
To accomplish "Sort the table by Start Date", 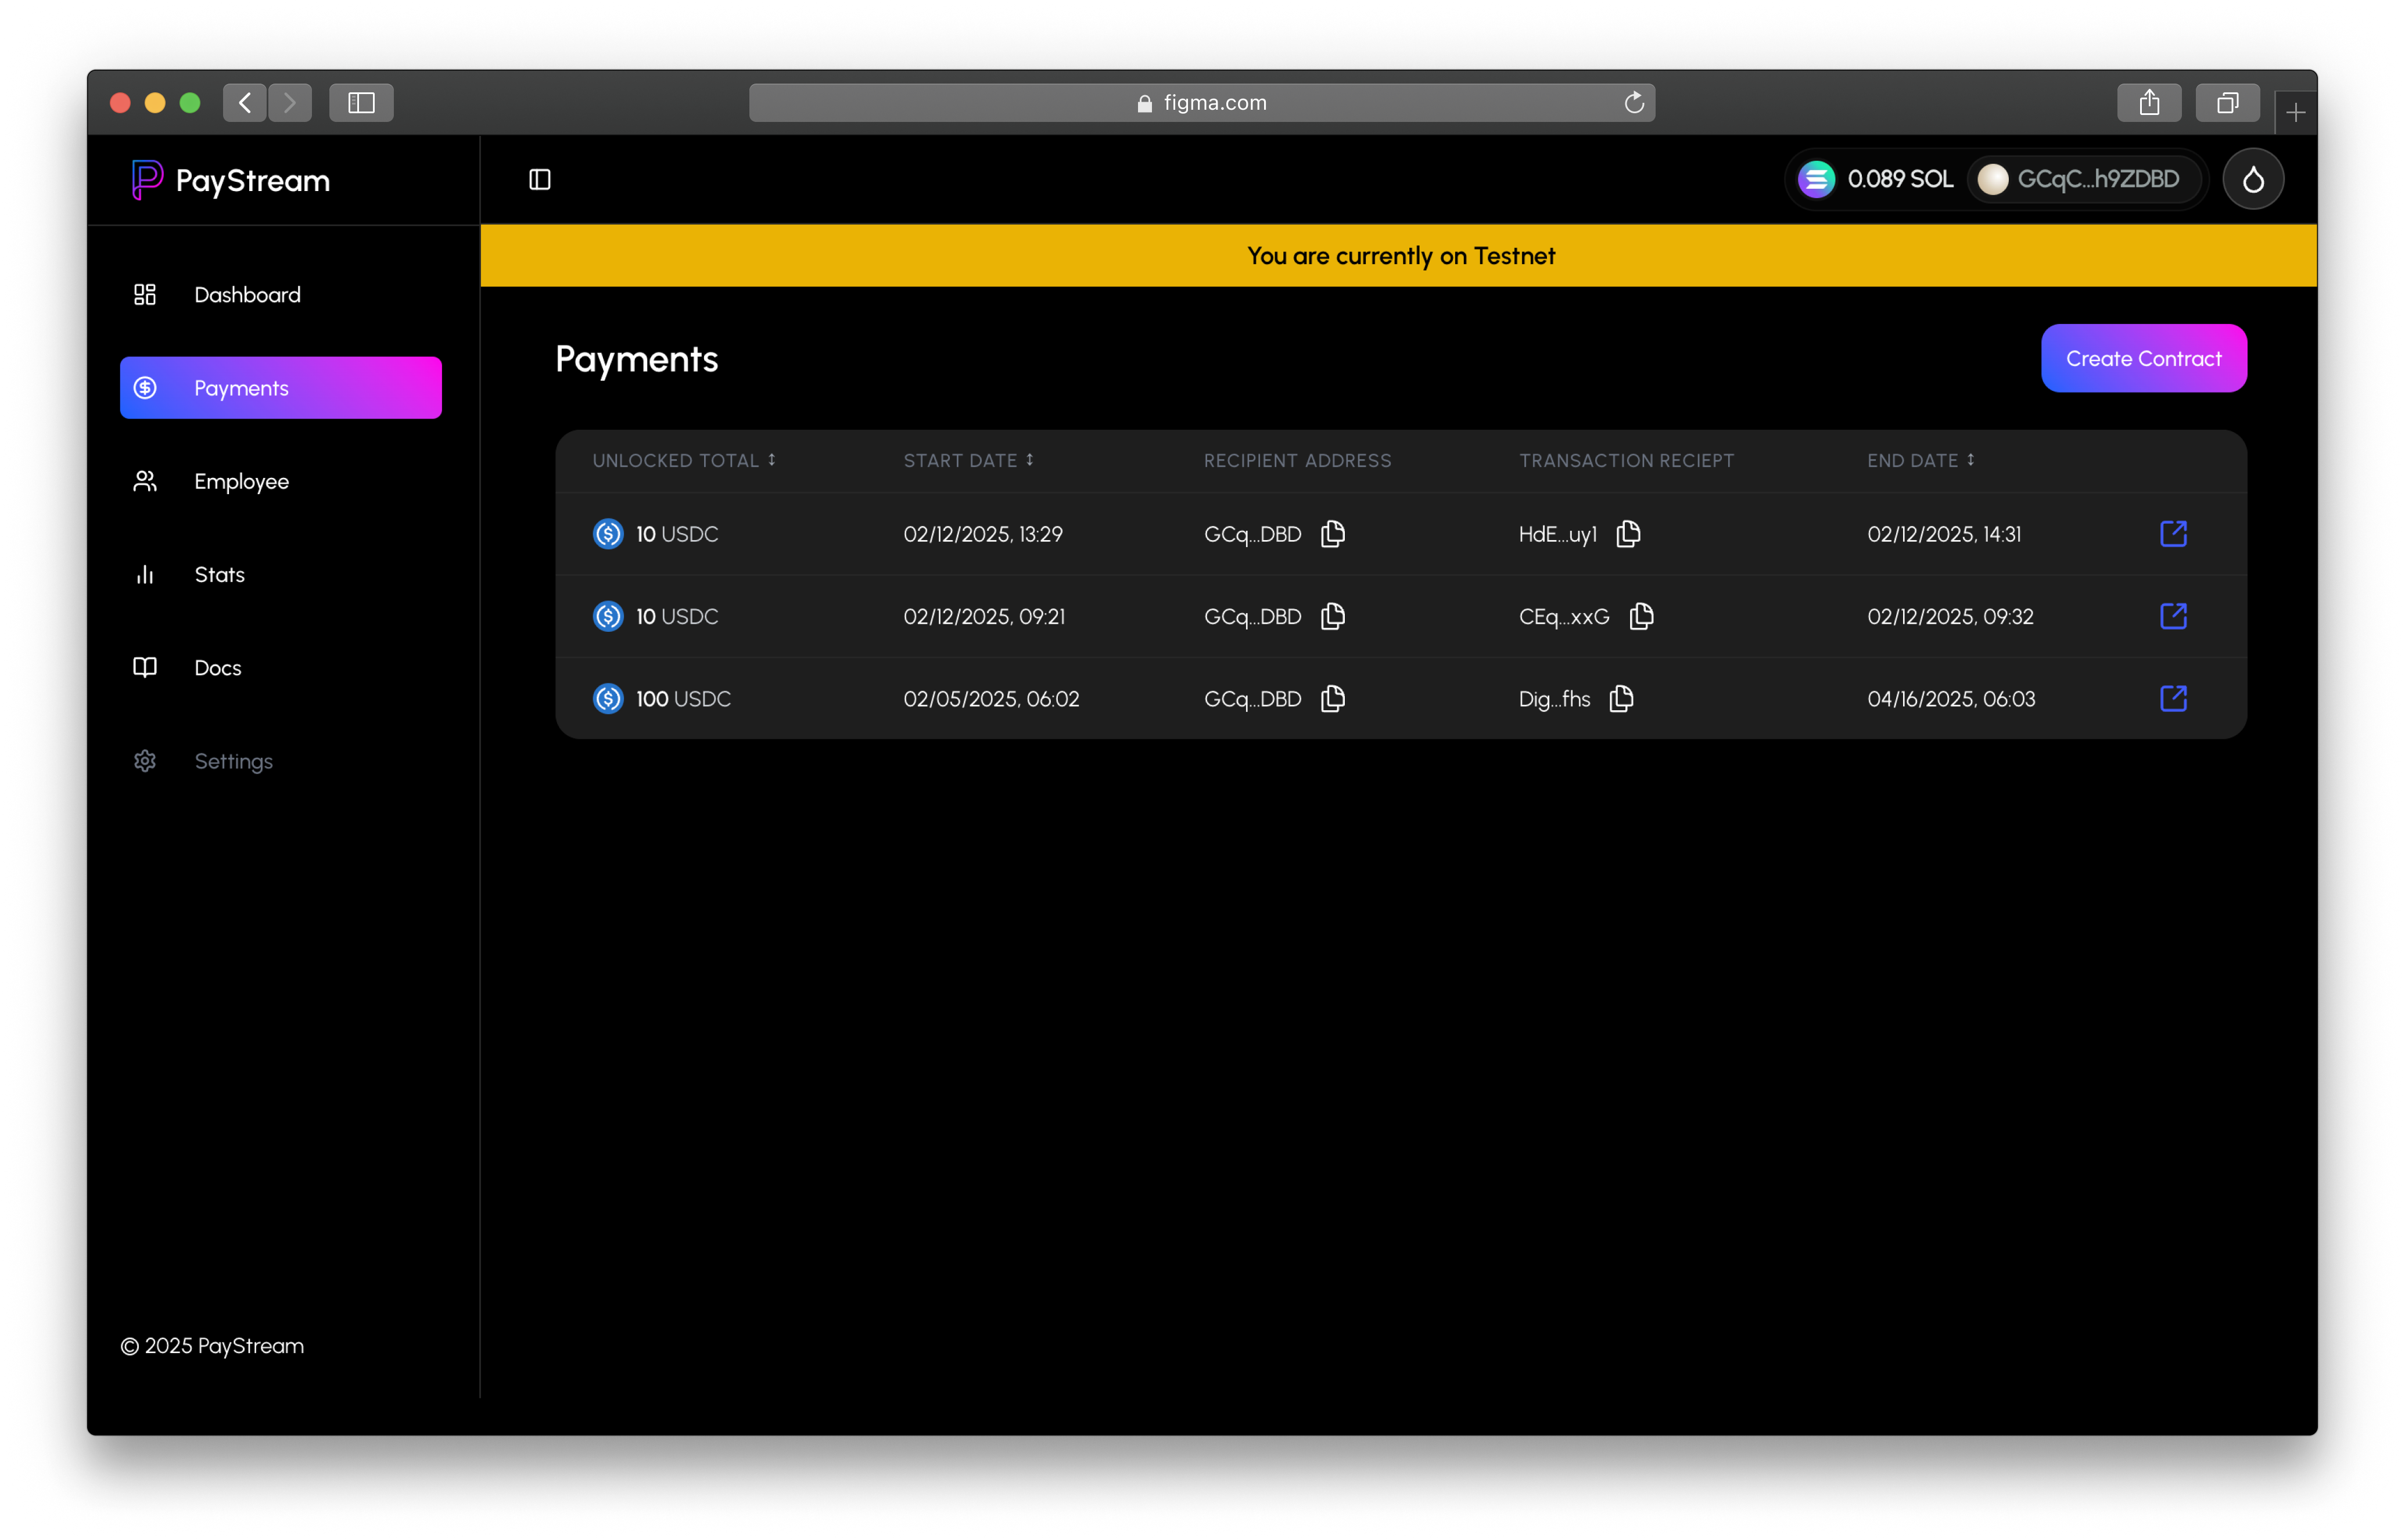I will point(1029,460).
